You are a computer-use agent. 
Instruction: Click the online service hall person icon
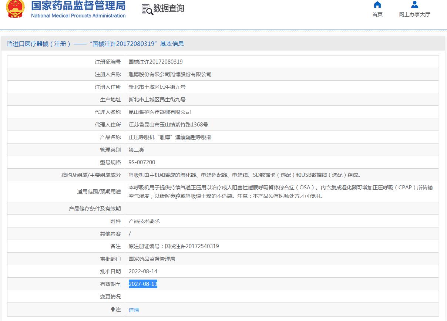(414, 4)
